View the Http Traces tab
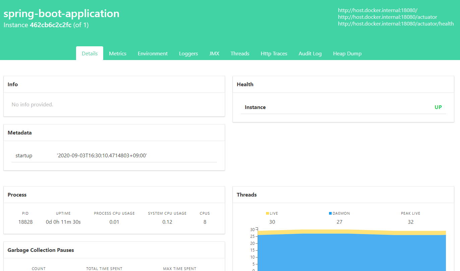Viewport: 460px width, 271px height. click(x=274, y=53)
